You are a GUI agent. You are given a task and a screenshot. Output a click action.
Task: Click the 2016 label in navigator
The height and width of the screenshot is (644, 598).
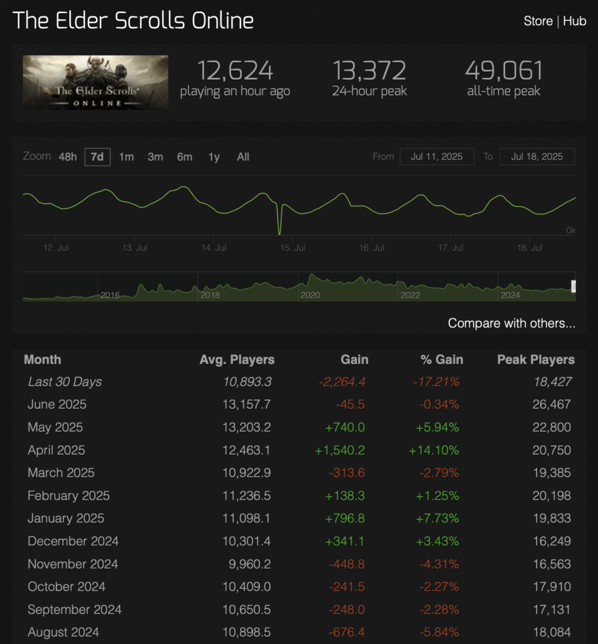pos(110,295)
